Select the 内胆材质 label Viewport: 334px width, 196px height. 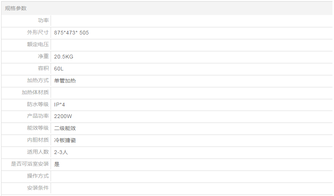38,140
